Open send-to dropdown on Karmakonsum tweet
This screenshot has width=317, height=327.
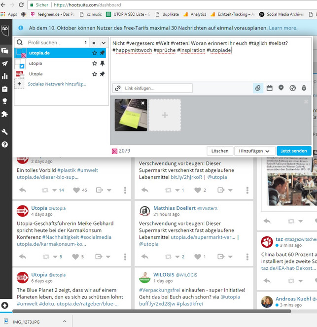(108, 257)
